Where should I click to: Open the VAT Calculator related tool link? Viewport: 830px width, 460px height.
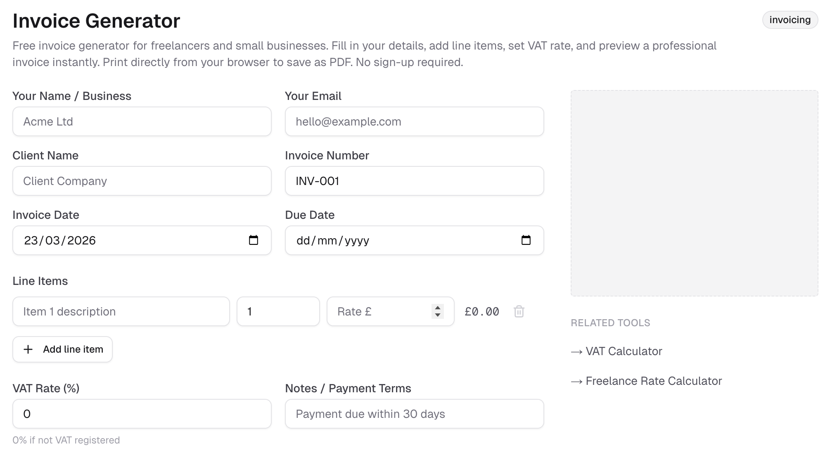[x=624, y=351]
